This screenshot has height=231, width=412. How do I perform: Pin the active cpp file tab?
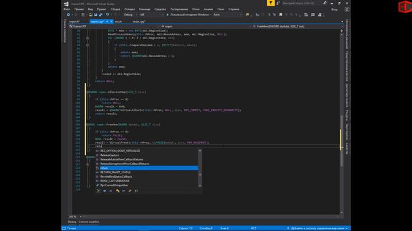click(x=108, y=21)
